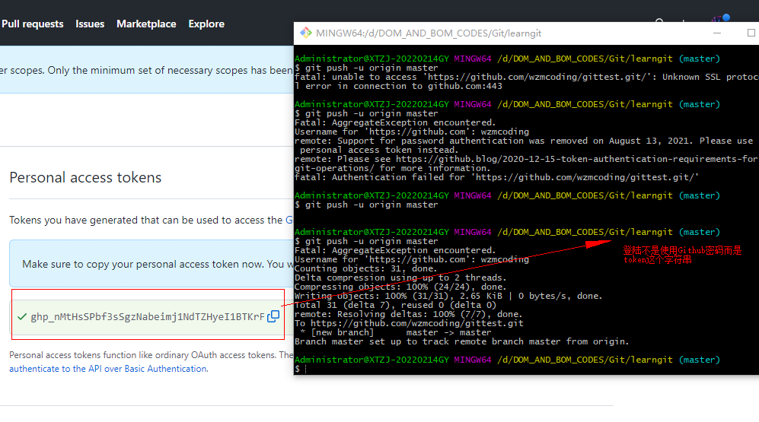Click the Git Bash logo in the MINGW64 title bar

pos(306,33)
